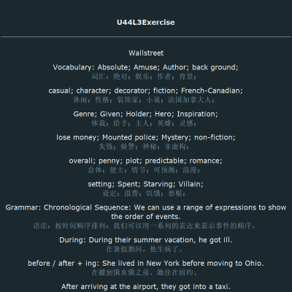Click the Chinese translation under Vocabulary line
Image resolution: width=292 pixels, height=292 pixels.
[144, 77]
